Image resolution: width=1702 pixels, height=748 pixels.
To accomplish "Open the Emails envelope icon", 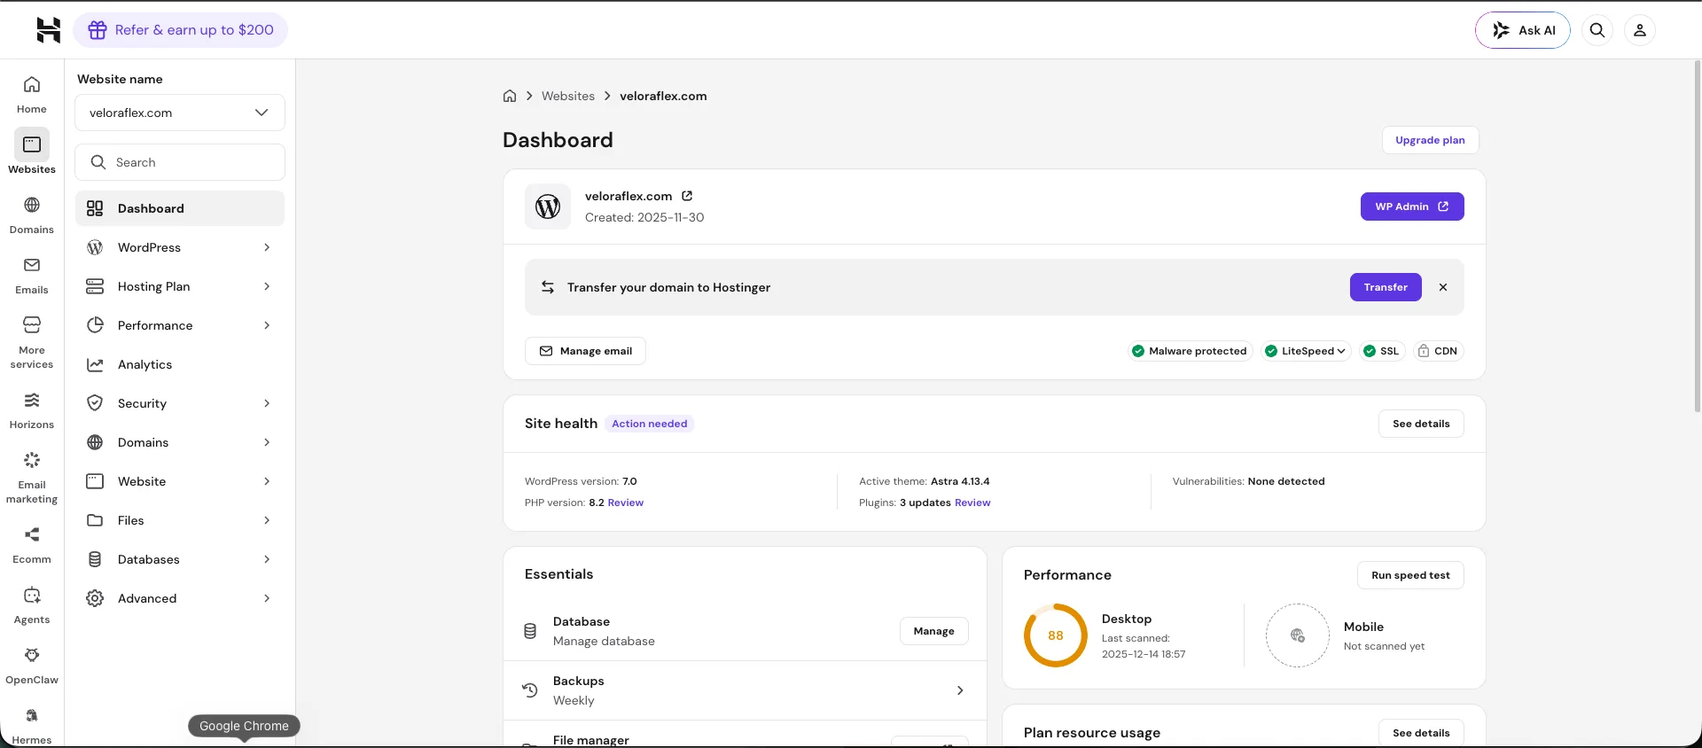I will pos(32,265).
